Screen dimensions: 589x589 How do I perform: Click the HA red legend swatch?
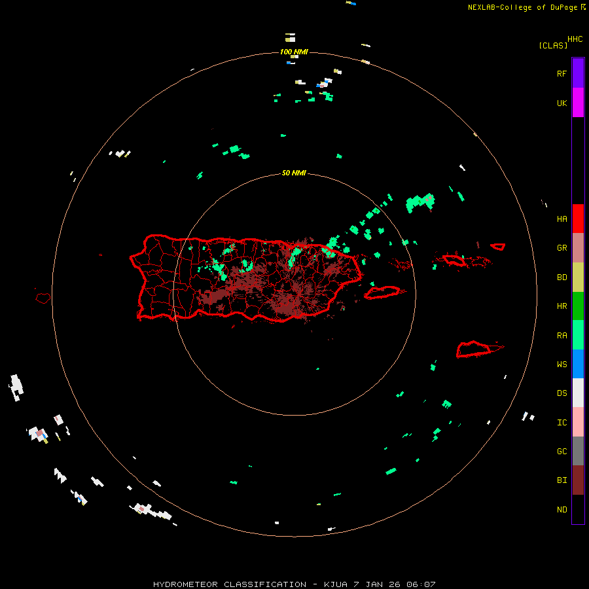pyautogui.click(x=578, y=219)
